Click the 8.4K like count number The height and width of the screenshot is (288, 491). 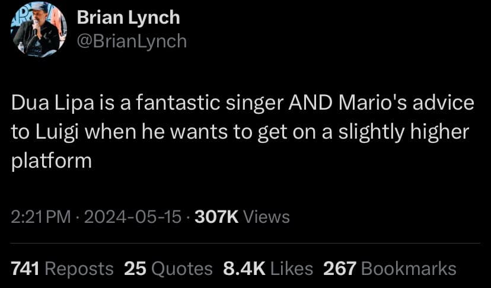click(244, 268)
